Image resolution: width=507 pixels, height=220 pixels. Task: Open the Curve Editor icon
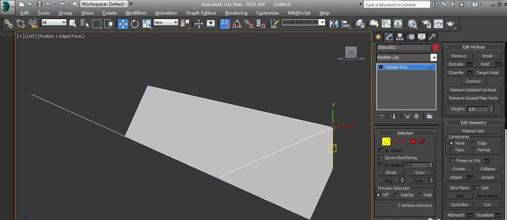tap(386, 23)
